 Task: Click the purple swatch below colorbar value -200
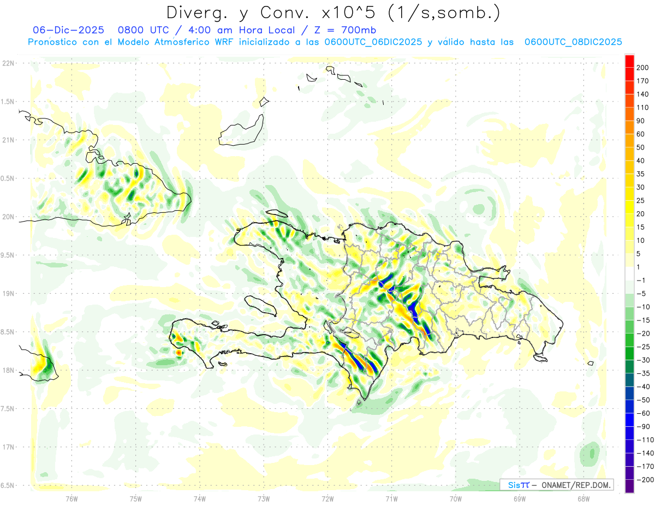click(629, 486)
